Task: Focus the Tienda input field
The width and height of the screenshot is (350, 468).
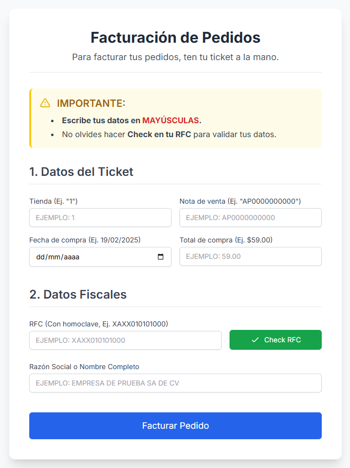Action: (100, 218)
